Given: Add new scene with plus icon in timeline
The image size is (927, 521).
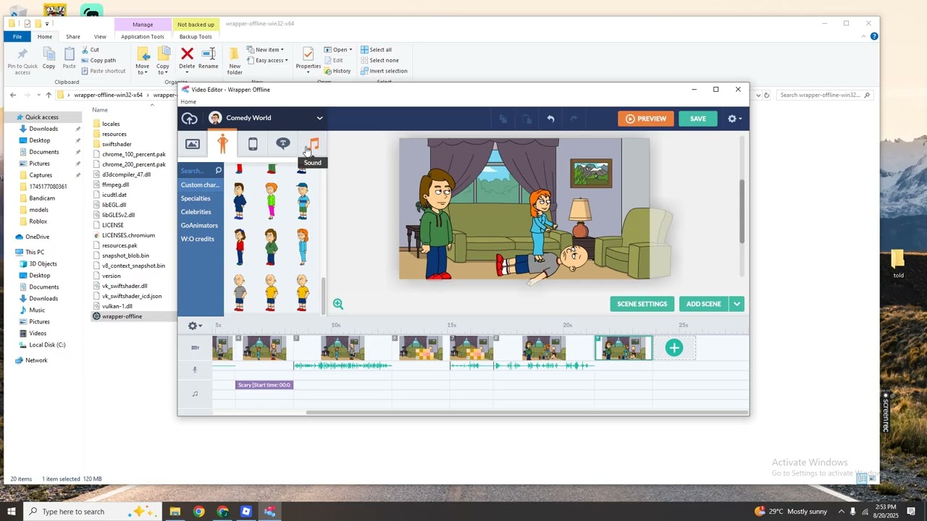Looking at the screenshot, I should pos(674,348).
